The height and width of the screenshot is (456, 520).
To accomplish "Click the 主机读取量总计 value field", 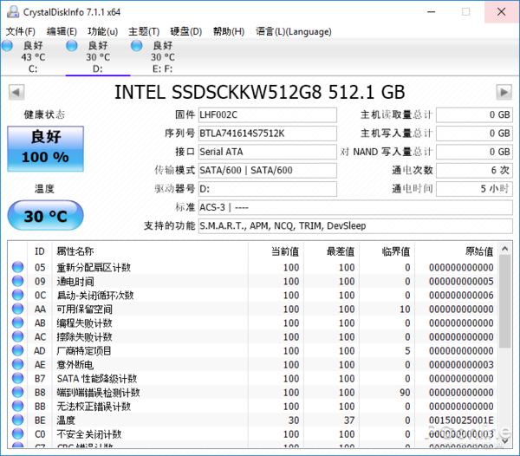I will click(474, 114).
